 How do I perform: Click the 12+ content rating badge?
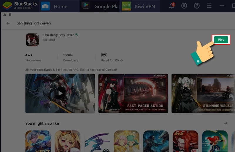(104, 55)
